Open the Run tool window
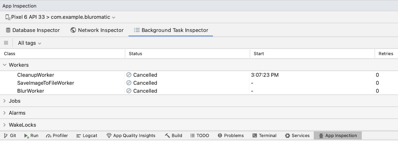 (31, 135)
